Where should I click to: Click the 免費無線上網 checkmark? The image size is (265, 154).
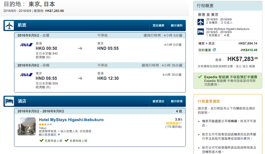[67, 140]
